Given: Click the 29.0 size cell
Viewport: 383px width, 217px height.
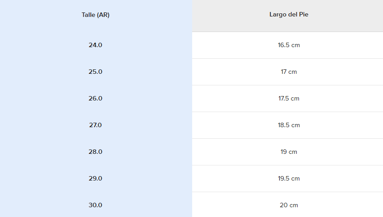Looking at the screenshot, I should pos(96,178).
